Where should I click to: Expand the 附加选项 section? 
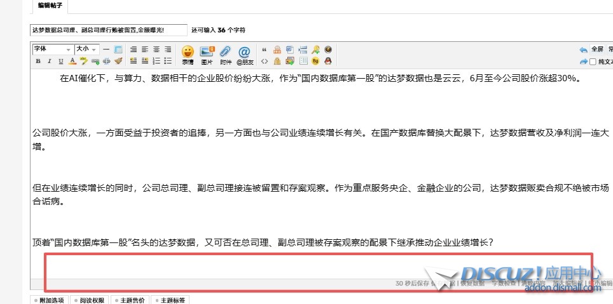pos(49,300)
